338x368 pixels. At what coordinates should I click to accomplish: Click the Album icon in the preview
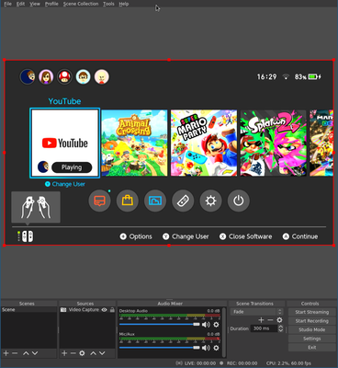(x=155, y=201)
